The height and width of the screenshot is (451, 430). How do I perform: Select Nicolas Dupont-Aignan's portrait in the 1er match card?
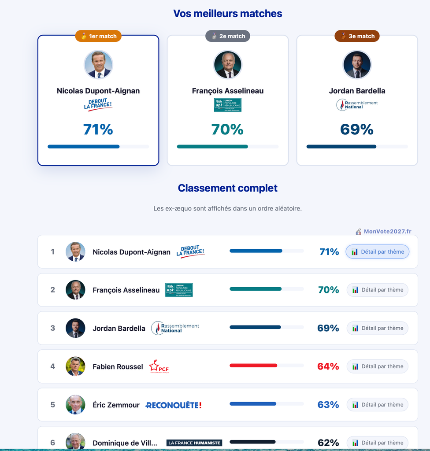pos(98,64)
